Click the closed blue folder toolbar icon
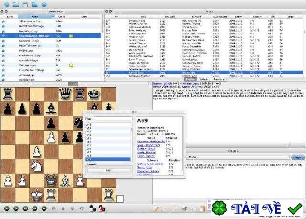The height and width of the screenshot is (219, 306). [x=35, y=4]
